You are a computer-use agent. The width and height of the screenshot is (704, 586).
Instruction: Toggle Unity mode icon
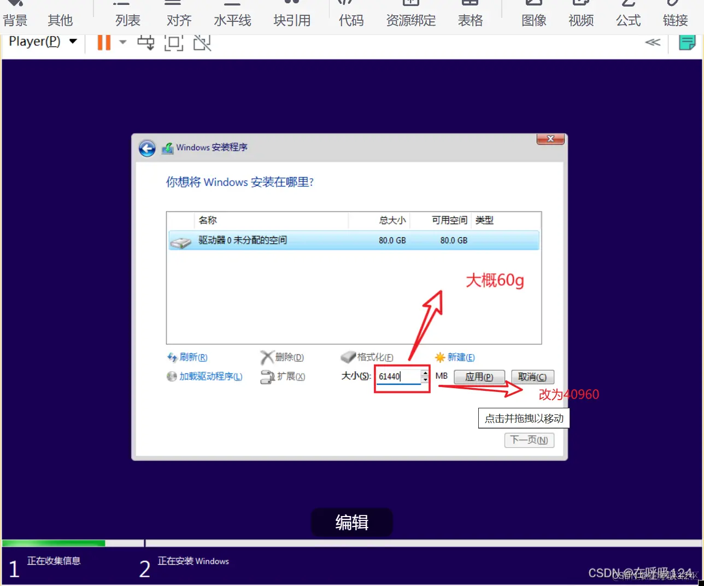202,43
